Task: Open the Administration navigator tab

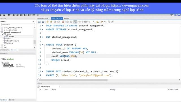Action: [5, 50]
